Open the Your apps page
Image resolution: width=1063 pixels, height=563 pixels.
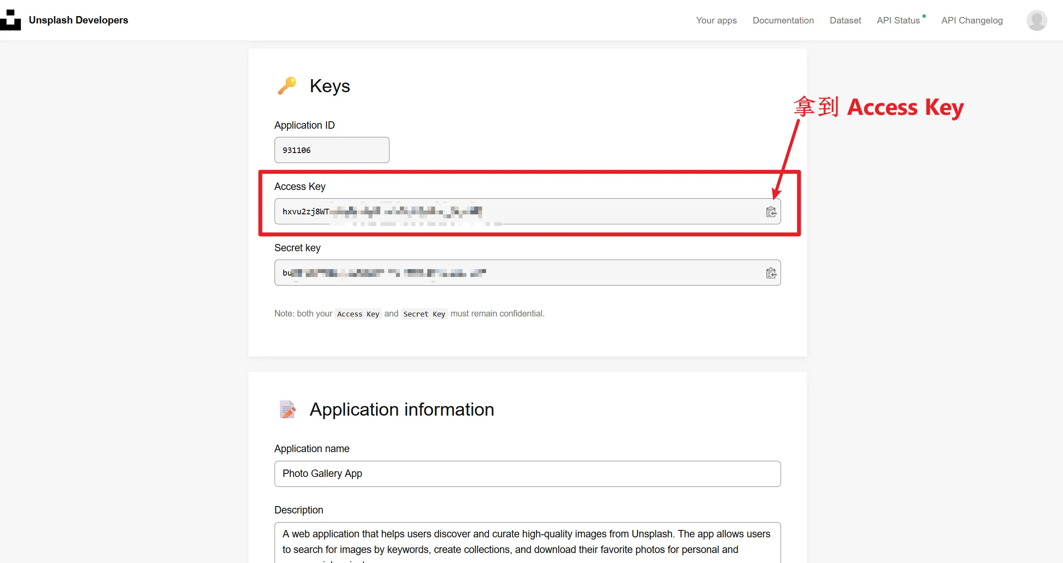pyautogui.click(x=716, y=20)
